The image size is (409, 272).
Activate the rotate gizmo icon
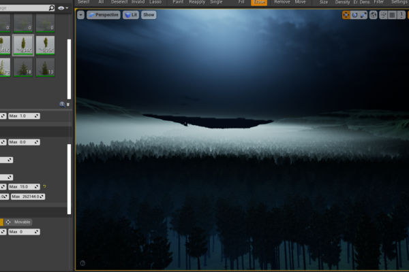(354, 15)
